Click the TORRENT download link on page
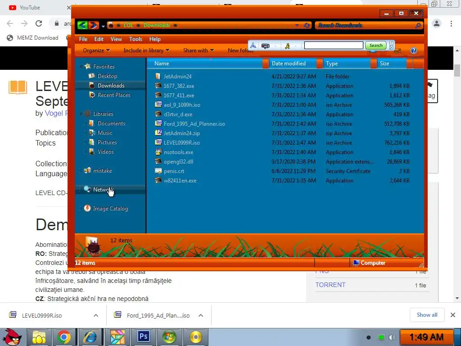Screen dimensions: 461x346 point(330,285)
